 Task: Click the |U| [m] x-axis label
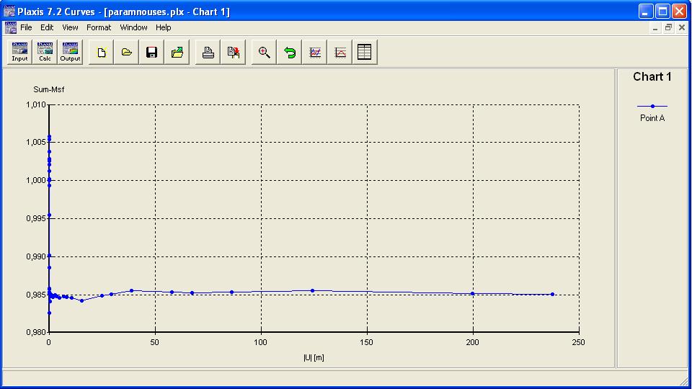coord(314,358)
